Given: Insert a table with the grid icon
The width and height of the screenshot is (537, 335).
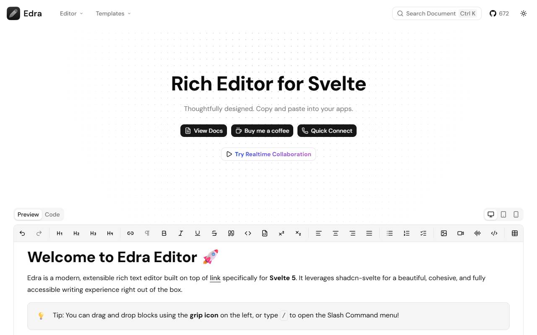Looking at the screenshot, I should (515, 233).
